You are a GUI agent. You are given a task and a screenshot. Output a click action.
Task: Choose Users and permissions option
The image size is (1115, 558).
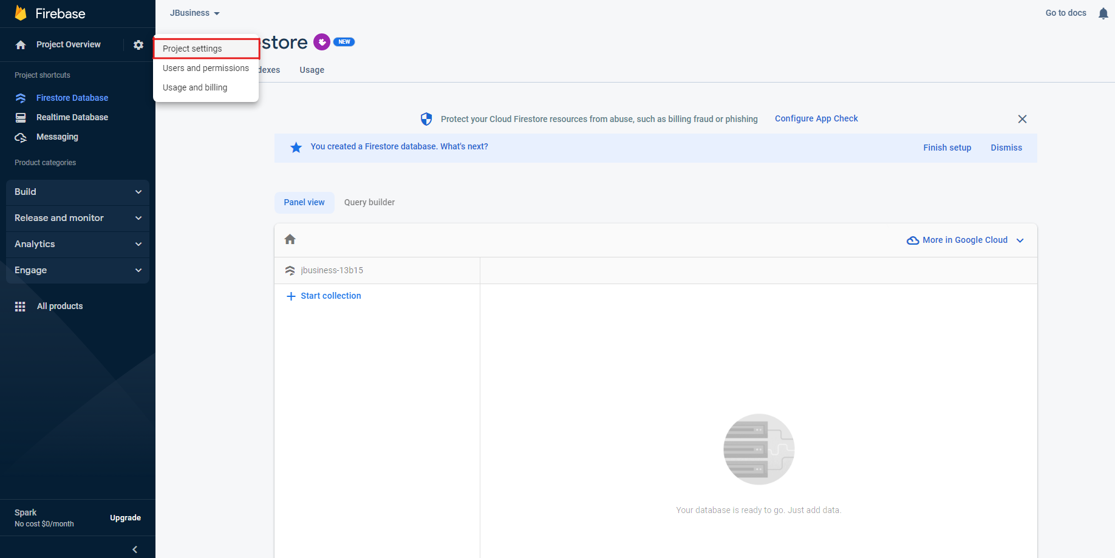coord(206,68)
